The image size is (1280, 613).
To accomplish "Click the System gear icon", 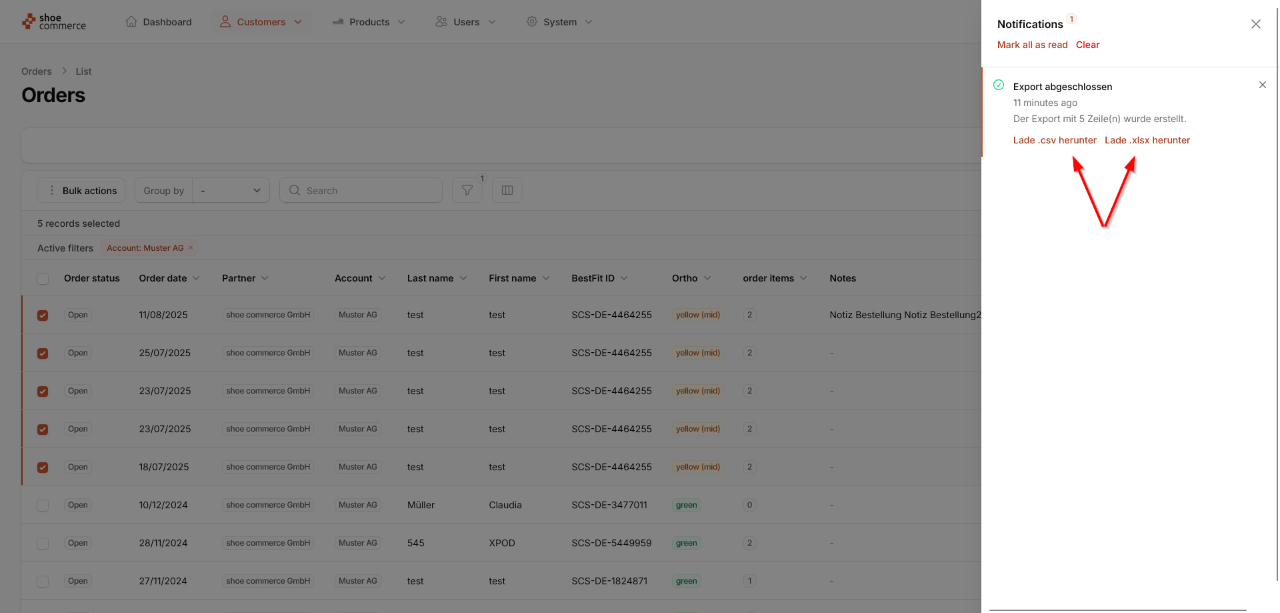I will 531,22.
